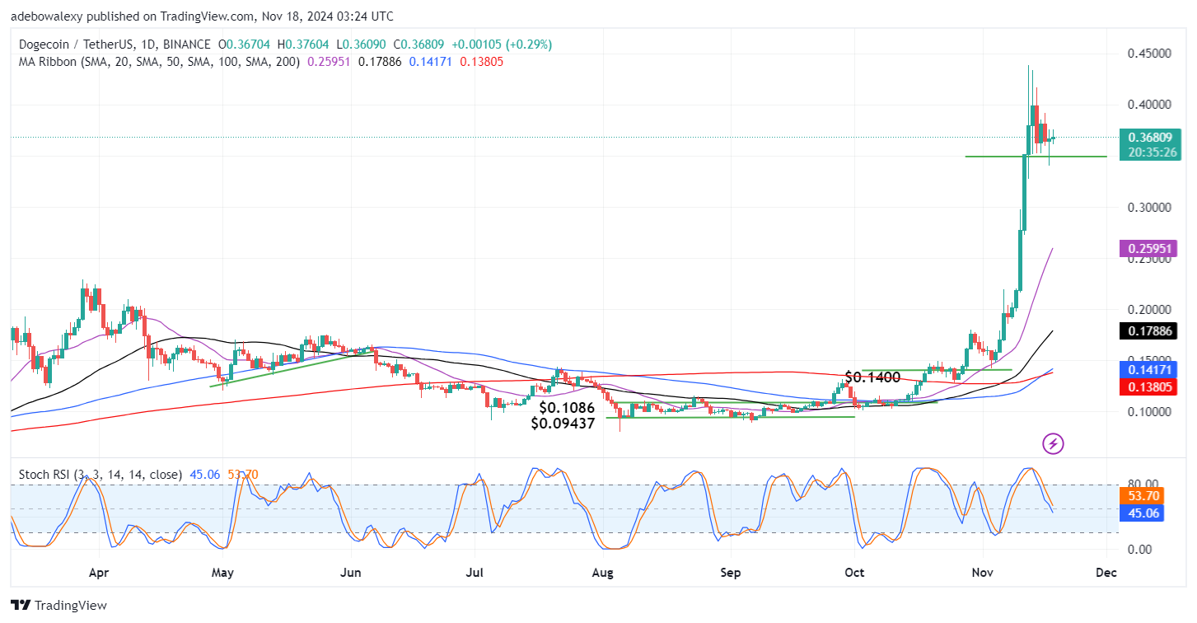Click the Jun date on time axis
1197x623 pixels.
pos(352,571)
